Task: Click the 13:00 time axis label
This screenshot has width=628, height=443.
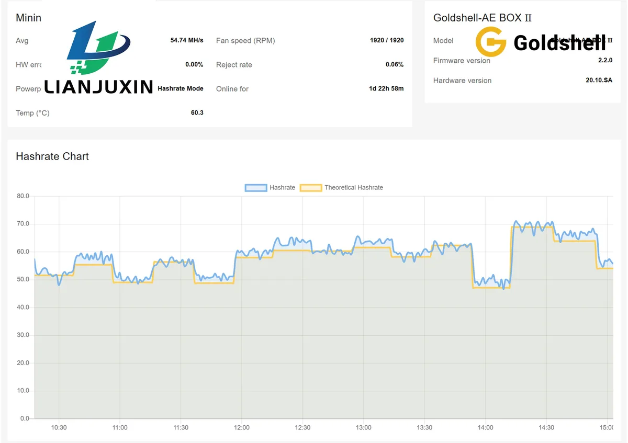Action: (x=364, y=427)
